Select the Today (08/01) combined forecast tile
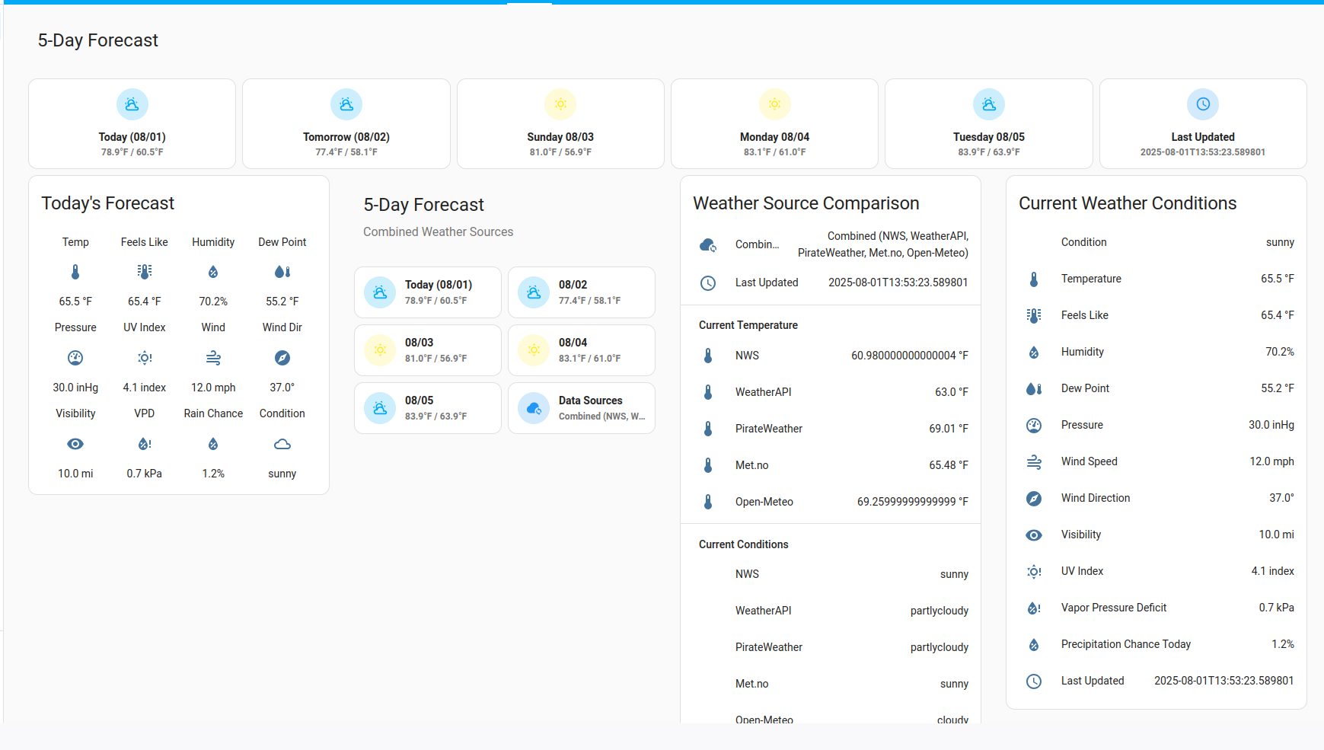Screen dimensions: 1324x750 click(428, 292)
